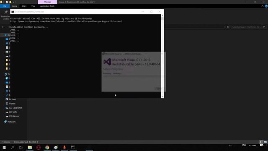Screen dimensions: 268x151
Task: Click the Network icon in the sidebar
Action: click(x=5, y=122)
